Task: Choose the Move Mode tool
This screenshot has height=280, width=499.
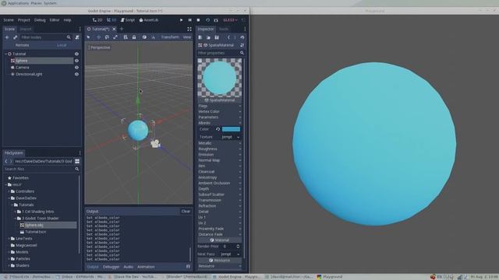Action: (x=99, y=37)
